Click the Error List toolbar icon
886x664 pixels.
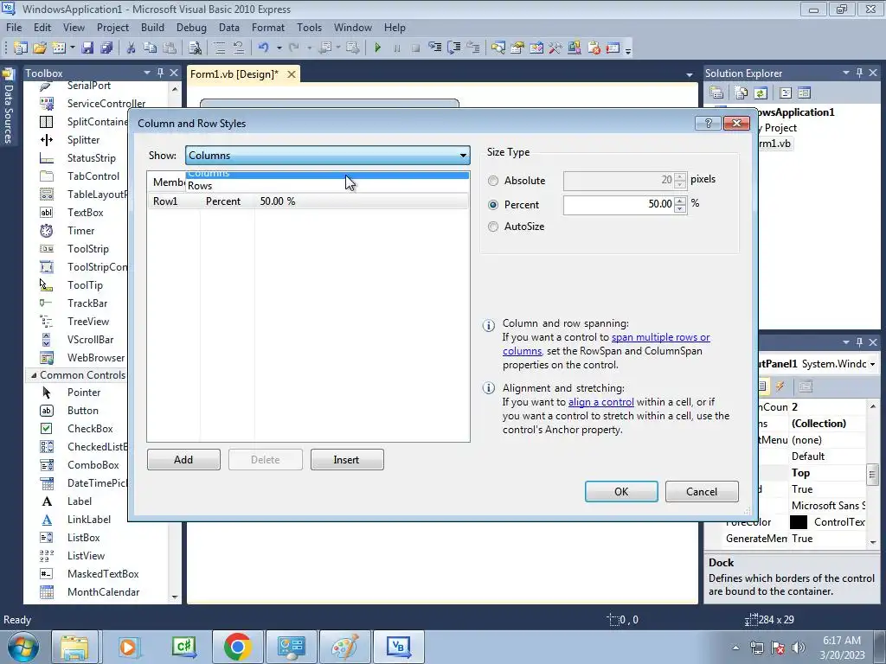pyautogui.click(x=594, y=48)
